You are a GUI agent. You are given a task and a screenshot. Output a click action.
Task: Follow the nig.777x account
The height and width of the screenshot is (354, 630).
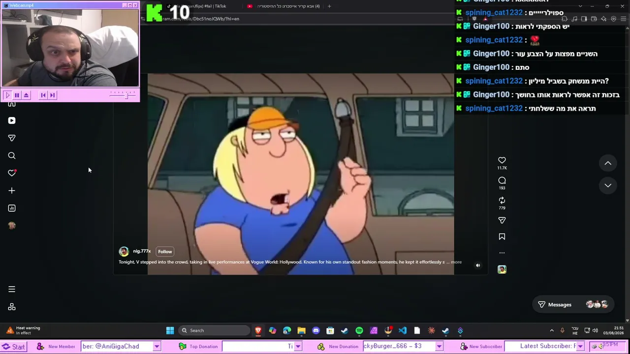point(165,252)
